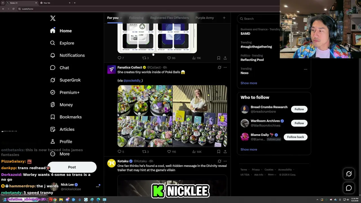This screenshot has width=361, height=203.
Task: Open Premium+ in the left navigation
Action: click(x=65, y=92)
